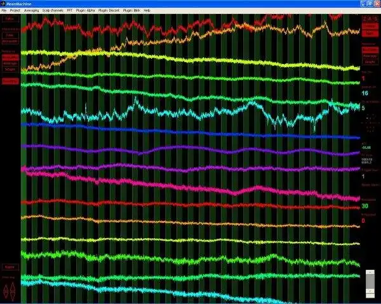Viewport: 381px width, 304px height.
Task: Click the highlighted red option above the right Average option
Action: 370,50
